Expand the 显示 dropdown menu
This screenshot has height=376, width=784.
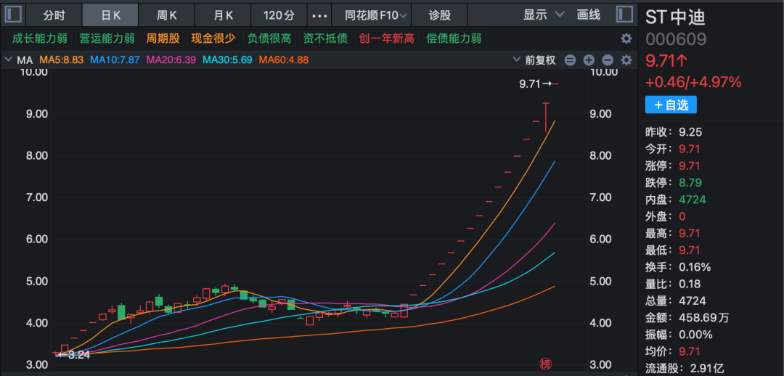(x=544, y=15)
